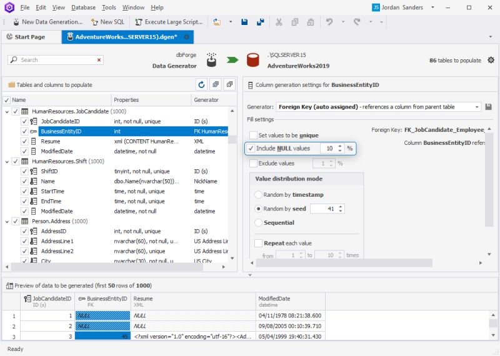The height and width of the screenshot is (356, 500).
Task: Open the Edit menu
Action: 41,7
